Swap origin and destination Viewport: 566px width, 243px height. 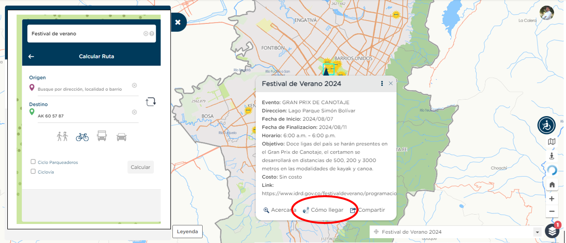click(x=151, y=101)
